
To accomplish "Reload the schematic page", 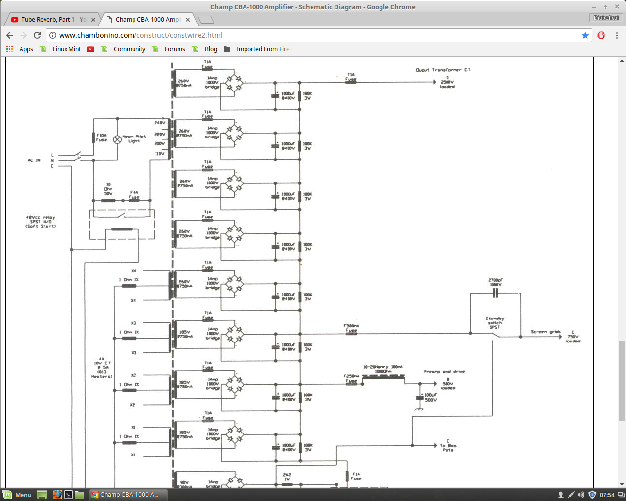I will (x=37, y=35).
